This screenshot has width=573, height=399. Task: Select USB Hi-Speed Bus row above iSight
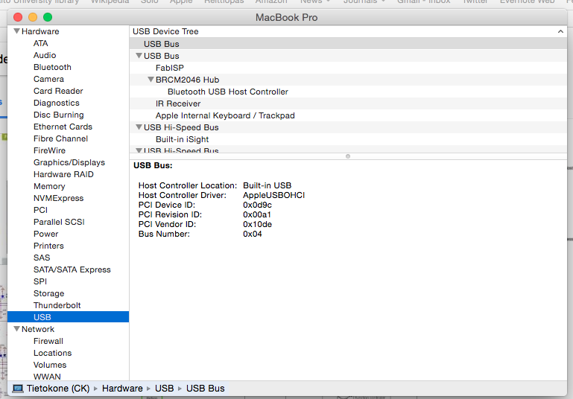(x=348, y=127)
